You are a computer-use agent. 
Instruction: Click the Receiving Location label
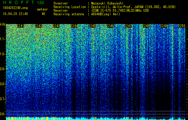[70, 7]
